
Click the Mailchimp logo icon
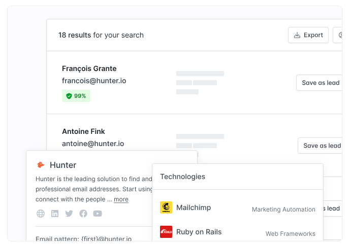166,207
